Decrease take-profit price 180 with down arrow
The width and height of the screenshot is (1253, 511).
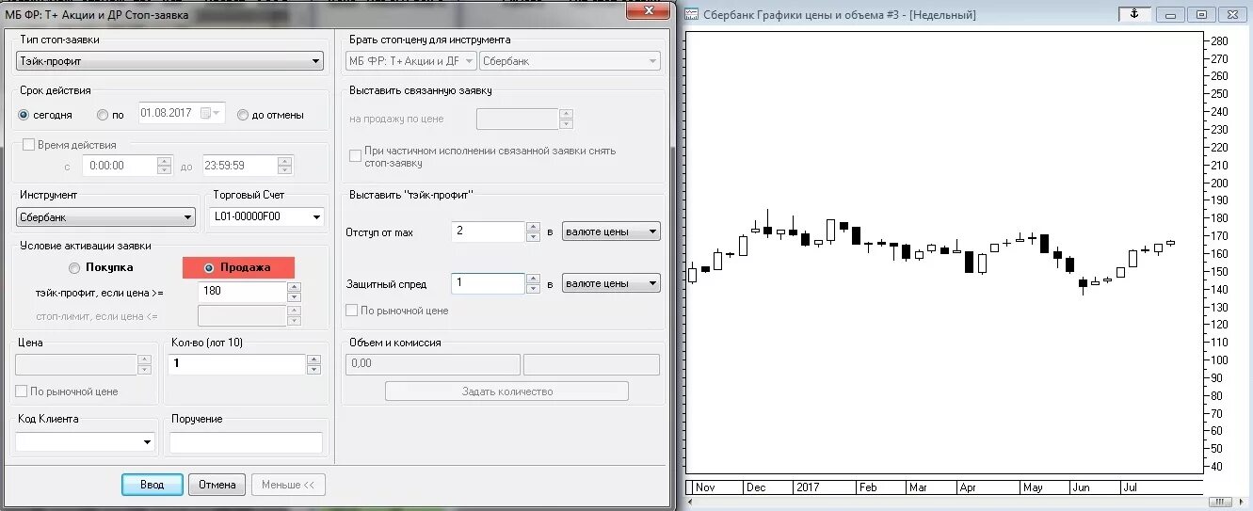pyautogui.click(x=294, y=297)
